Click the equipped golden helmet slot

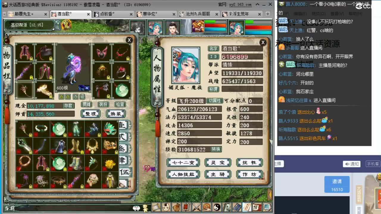(102, 71)
